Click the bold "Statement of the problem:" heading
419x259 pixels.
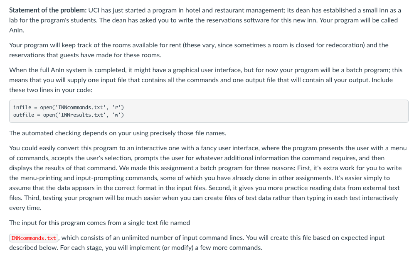pos(48,10)
